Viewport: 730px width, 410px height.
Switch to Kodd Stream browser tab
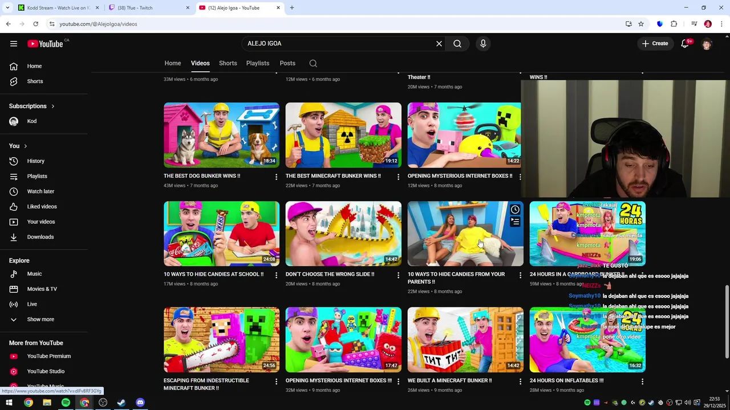pos(57,8)
